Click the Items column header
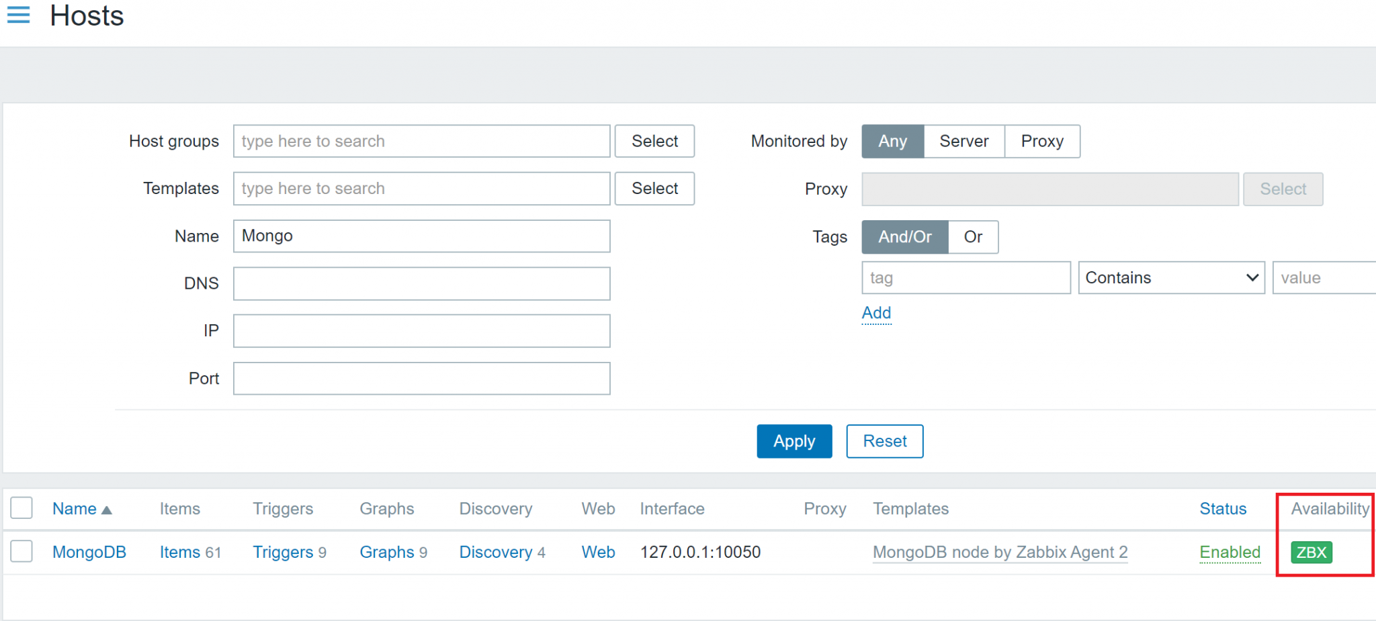The image size is (1376, 621). 179,508
